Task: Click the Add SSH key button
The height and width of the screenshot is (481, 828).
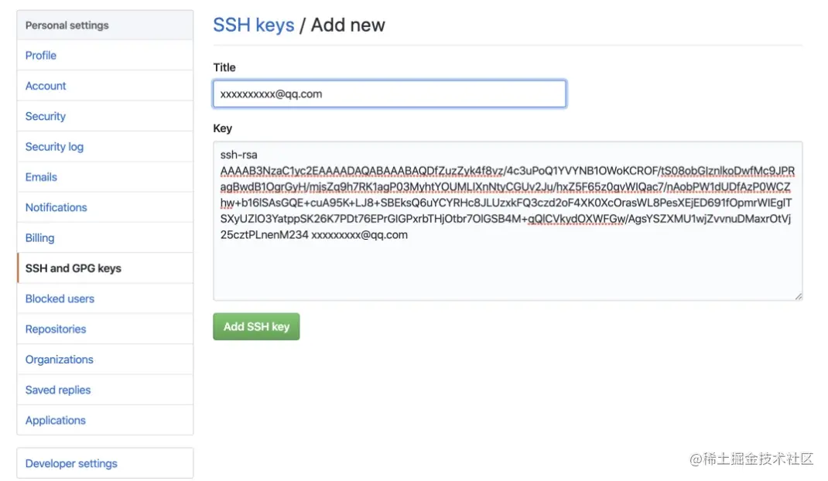Action: click(256, 326)
